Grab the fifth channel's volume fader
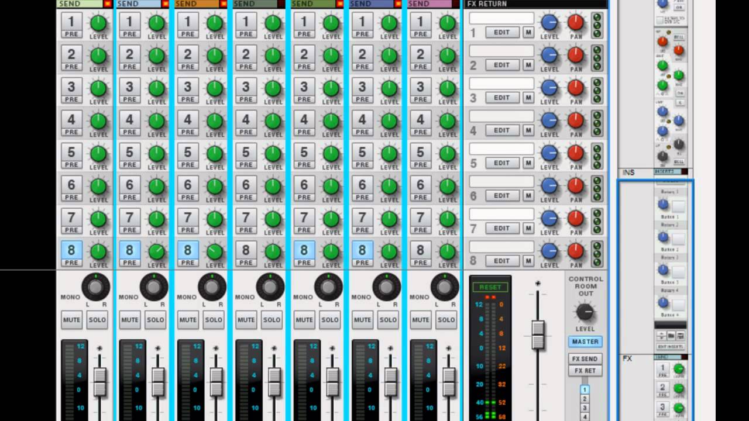Viewport: 749px width, 421px height. click(332, 382)
